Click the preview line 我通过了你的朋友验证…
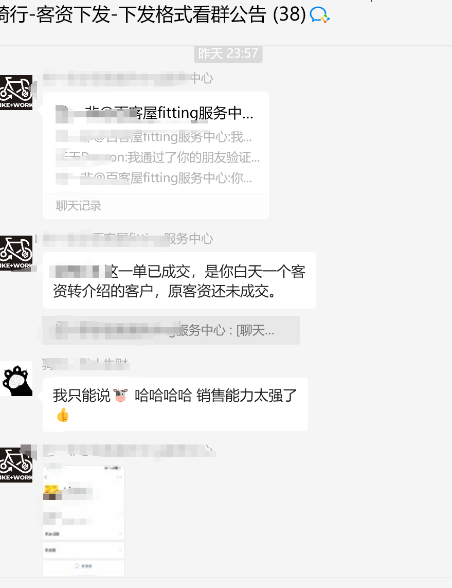 158,157
